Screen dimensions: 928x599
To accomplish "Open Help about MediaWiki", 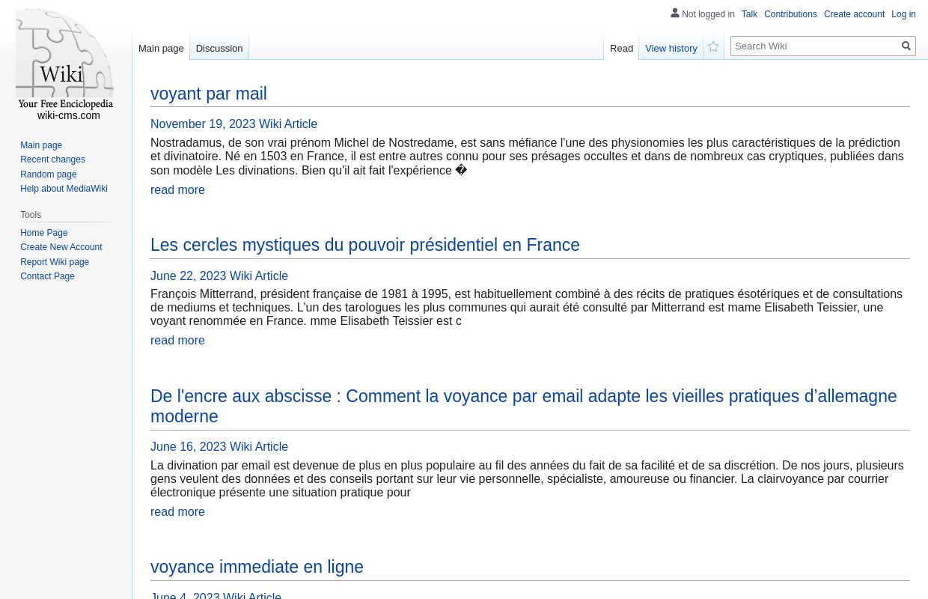I will (64, 189).
